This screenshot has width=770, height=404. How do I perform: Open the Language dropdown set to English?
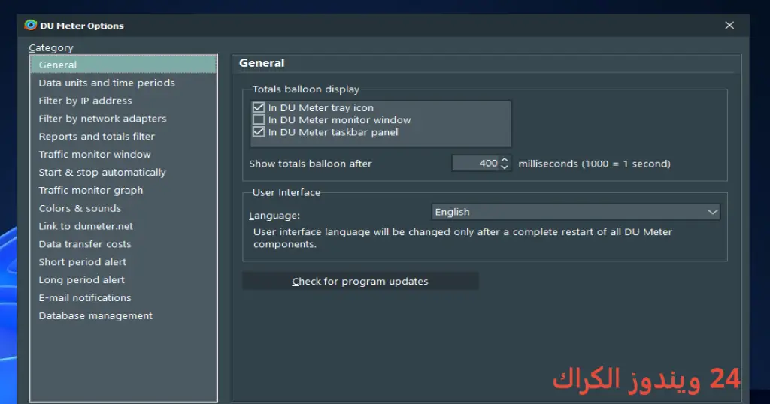coord(575,212)
